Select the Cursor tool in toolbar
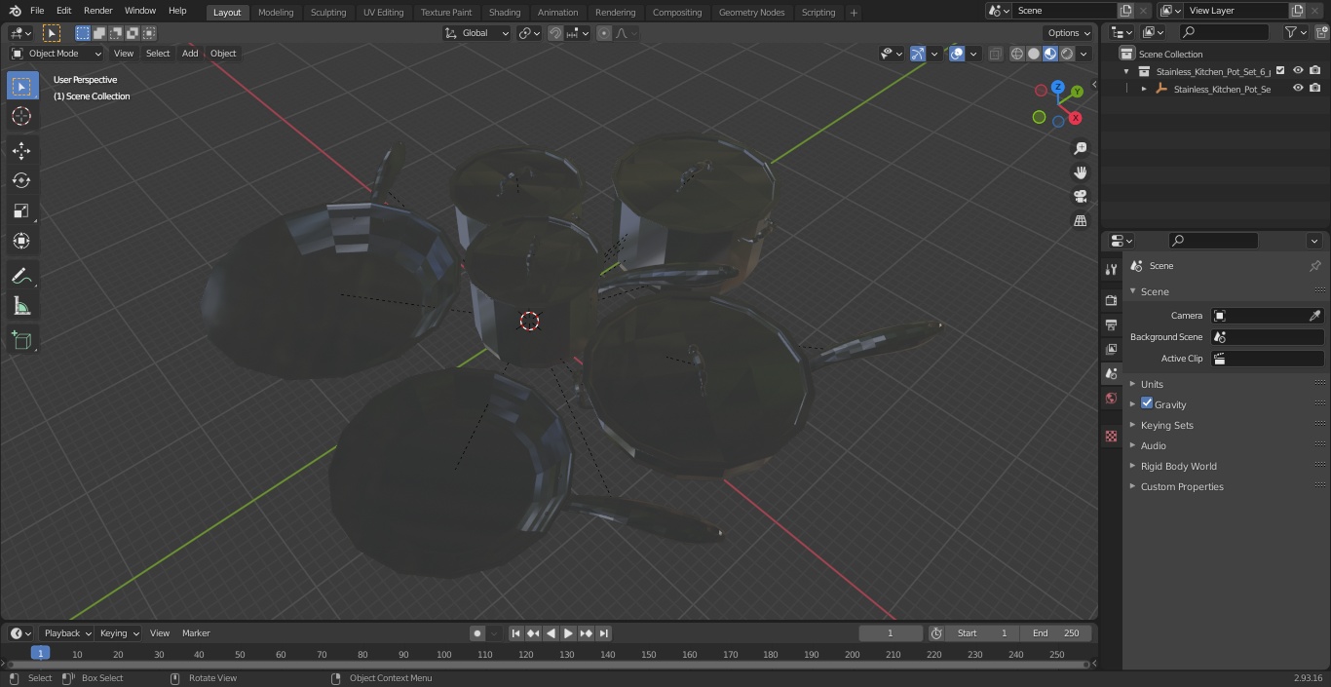This screenshot has height=687, width=1331. [21, 116]
